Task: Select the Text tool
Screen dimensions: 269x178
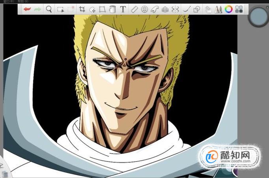Action: pos(123,9)
